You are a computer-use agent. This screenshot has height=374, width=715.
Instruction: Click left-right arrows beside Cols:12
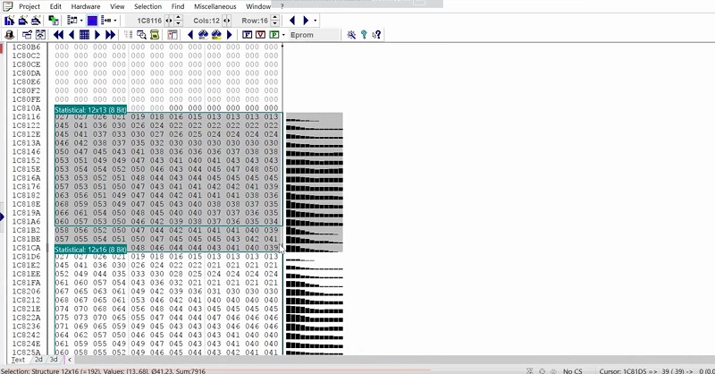[x=226, y=21]
